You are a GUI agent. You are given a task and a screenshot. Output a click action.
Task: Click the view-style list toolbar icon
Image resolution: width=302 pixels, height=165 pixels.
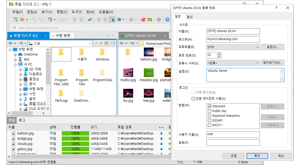pos(119,20)
